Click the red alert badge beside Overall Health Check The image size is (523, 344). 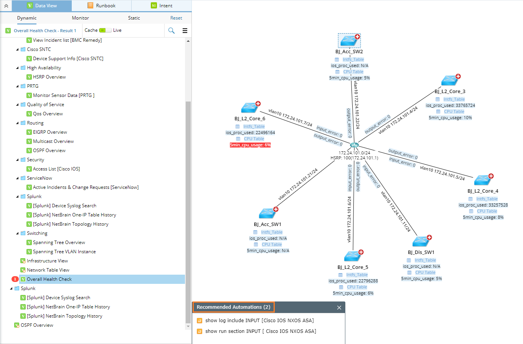(x=15, y=279)
